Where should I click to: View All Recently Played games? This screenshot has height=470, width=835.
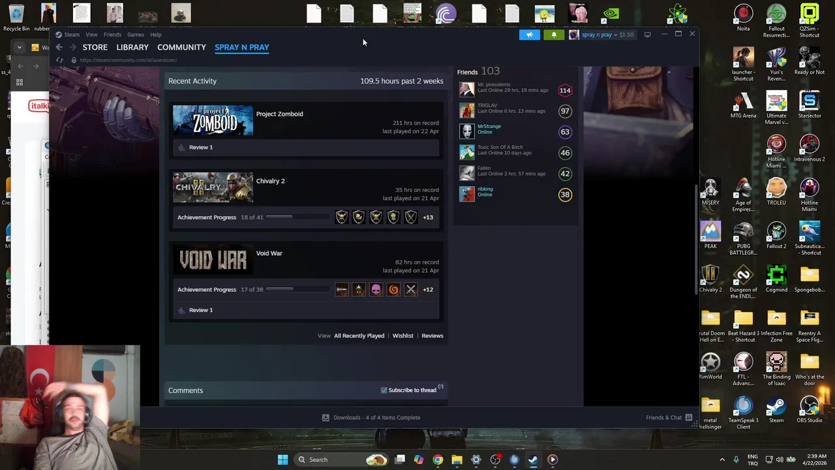point(359,336)
